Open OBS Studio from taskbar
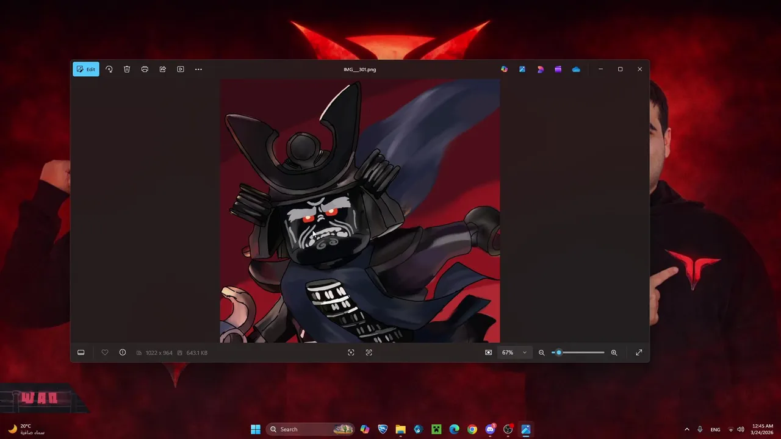The image size is (781, 439). [508, 429]
